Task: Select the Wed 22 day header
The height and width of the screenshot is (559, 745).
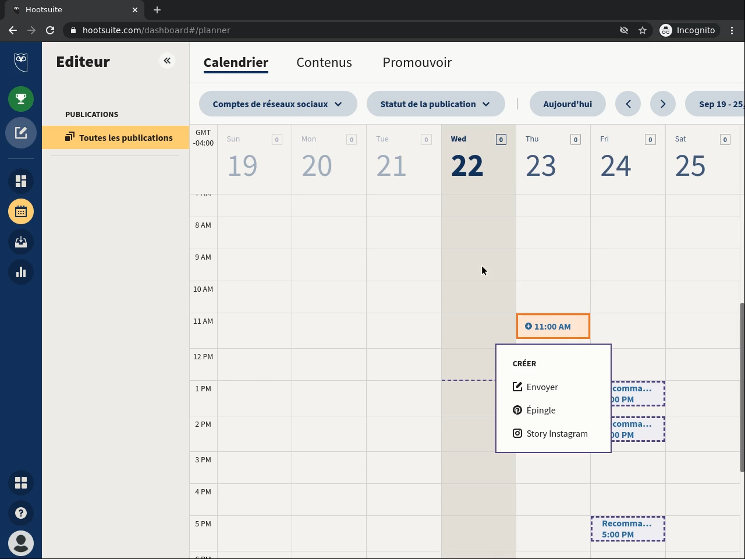Action: pyautogui.click(x=478, y=159)
